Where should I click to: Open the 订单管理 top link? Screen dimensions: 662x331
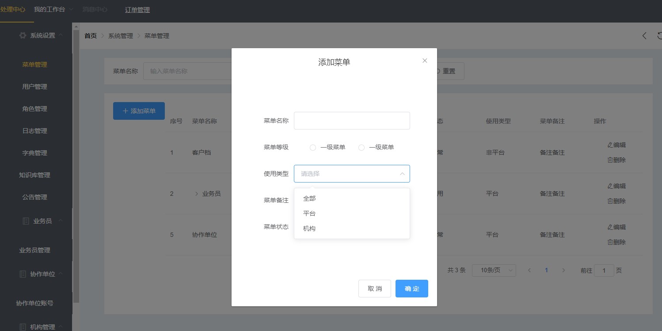137,10
